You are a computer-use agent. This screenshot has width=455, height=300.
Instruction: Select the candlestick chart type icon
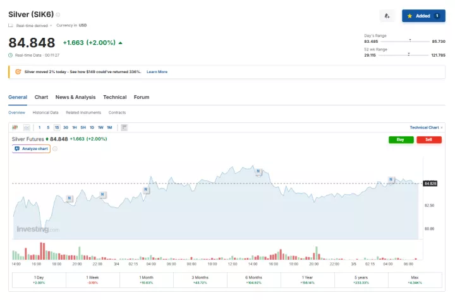[x=15, y=127]
